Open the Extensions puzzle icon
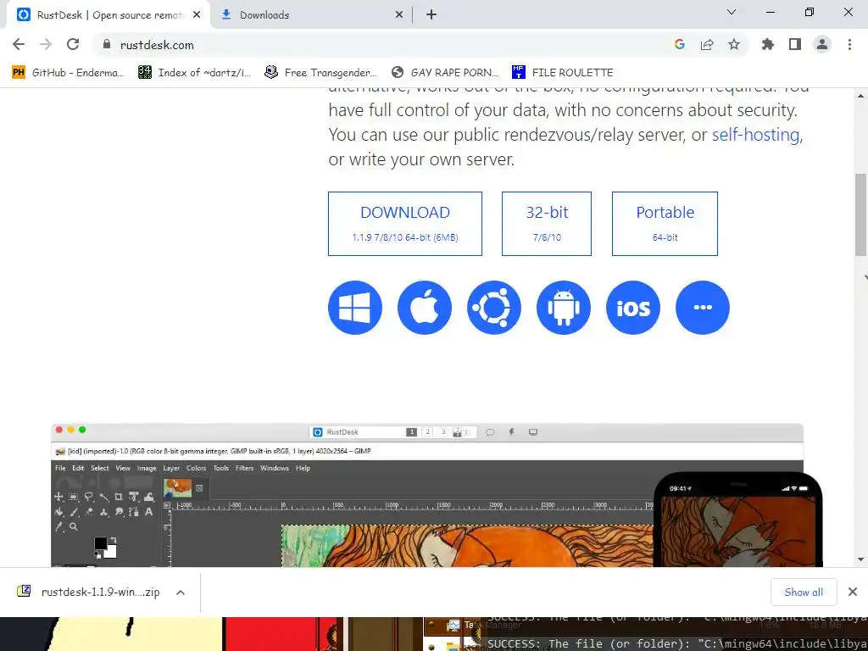 click(x=768, y=45)
